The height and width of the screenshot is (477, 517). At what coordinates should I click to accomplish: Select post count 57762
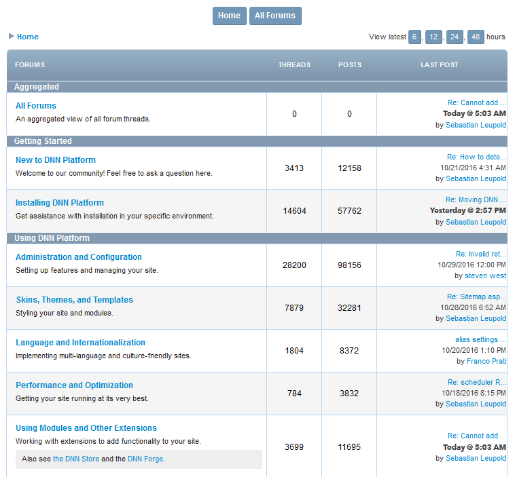pos(349,211)
